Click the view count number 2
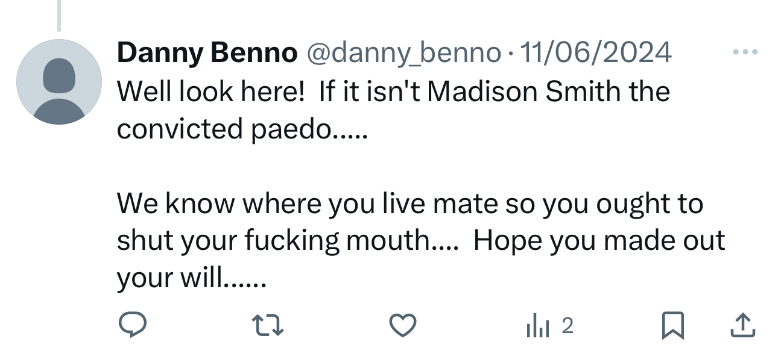778x357 pixels. [567, 326]
